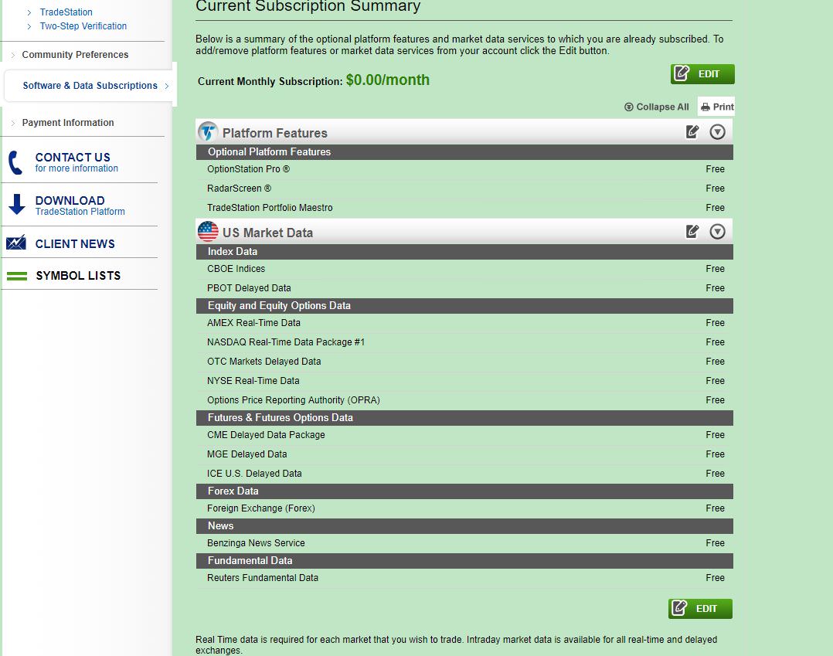Click the TradeStation logo icon in Platform Features
The image size is (833, 656).
click(x=208, y=131)
